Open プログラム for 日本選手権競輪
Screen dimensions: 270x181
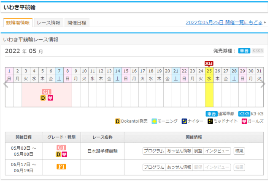click(154, 151)
